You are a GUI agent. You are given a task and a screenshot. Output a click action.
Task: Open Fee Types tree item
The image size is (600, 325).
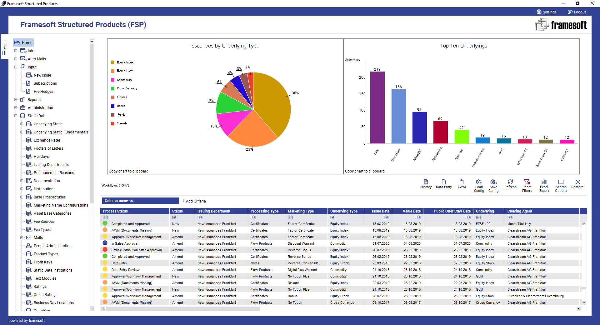click(42, 229)
